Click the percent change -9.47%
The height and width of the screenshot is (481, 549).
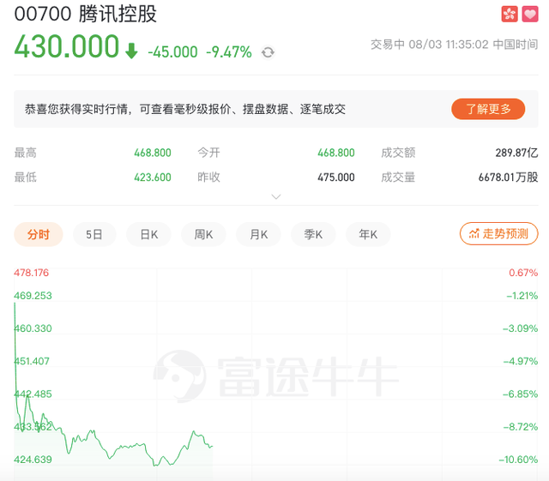click(229, 52)
